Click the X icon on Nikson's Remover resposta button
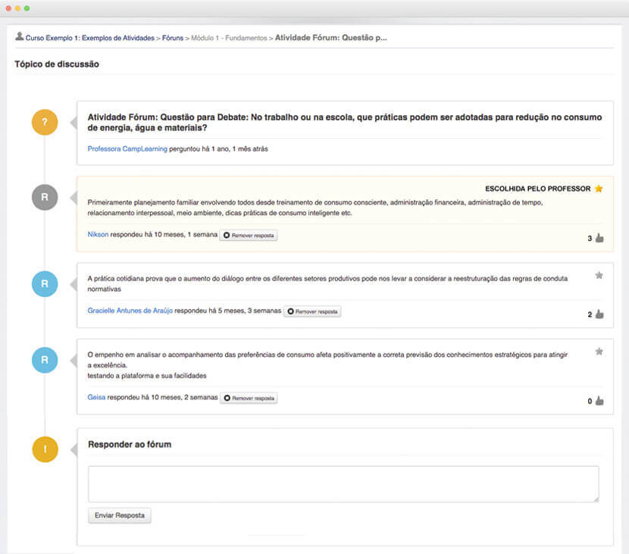629x554 pixels. 225,235
